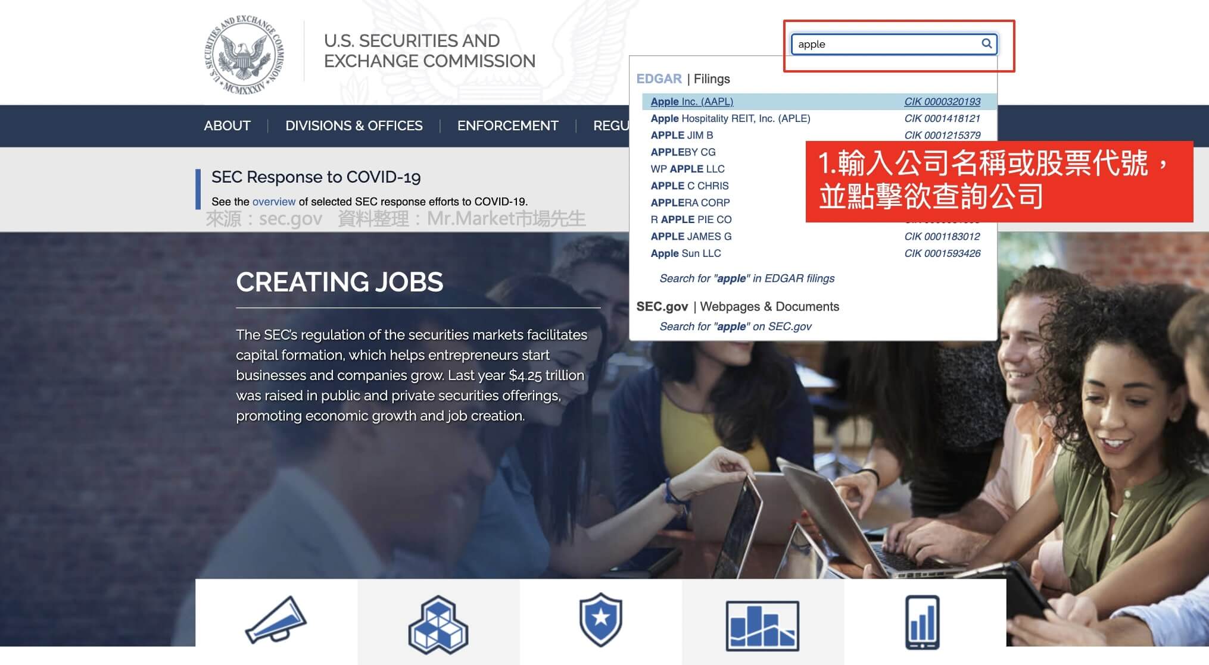Select R APPLE PIE CO suggestion

[691, 219]
